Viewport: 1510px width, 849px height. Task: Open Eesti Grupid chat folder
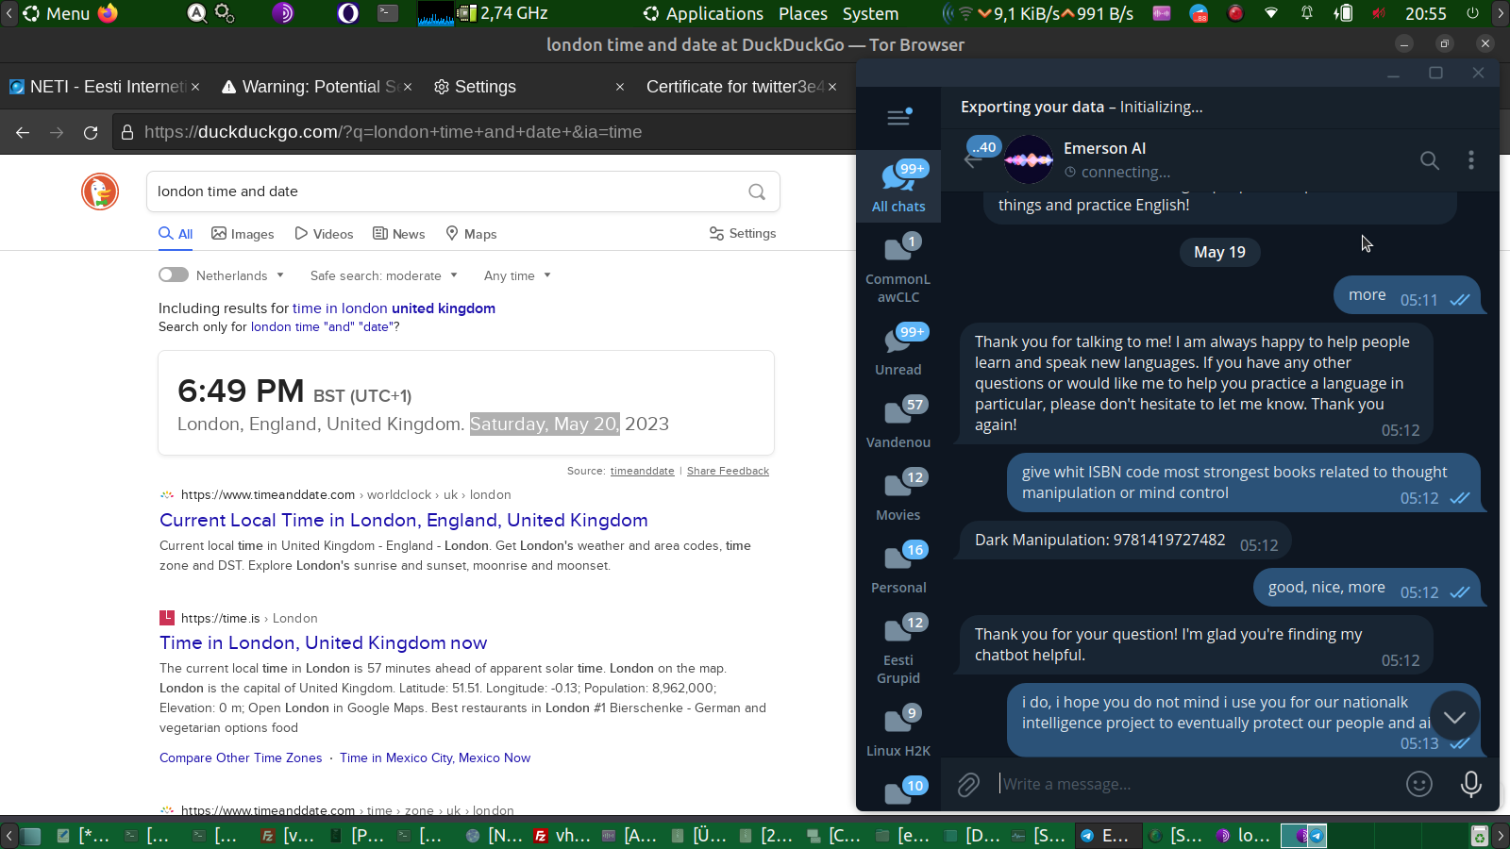pyautogui.click(x=898, y=649)
